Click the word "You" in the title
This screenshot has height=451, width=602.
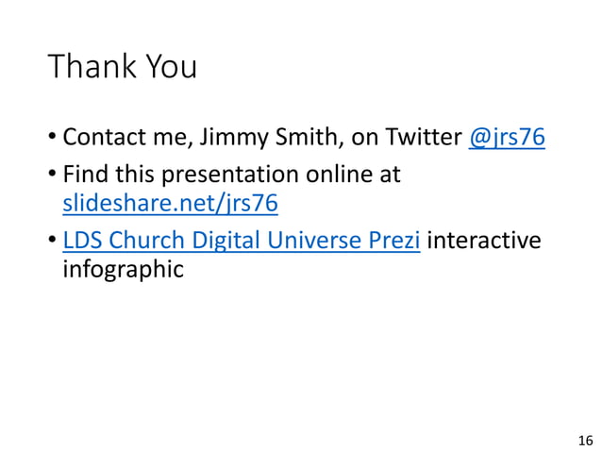point(170,66)
